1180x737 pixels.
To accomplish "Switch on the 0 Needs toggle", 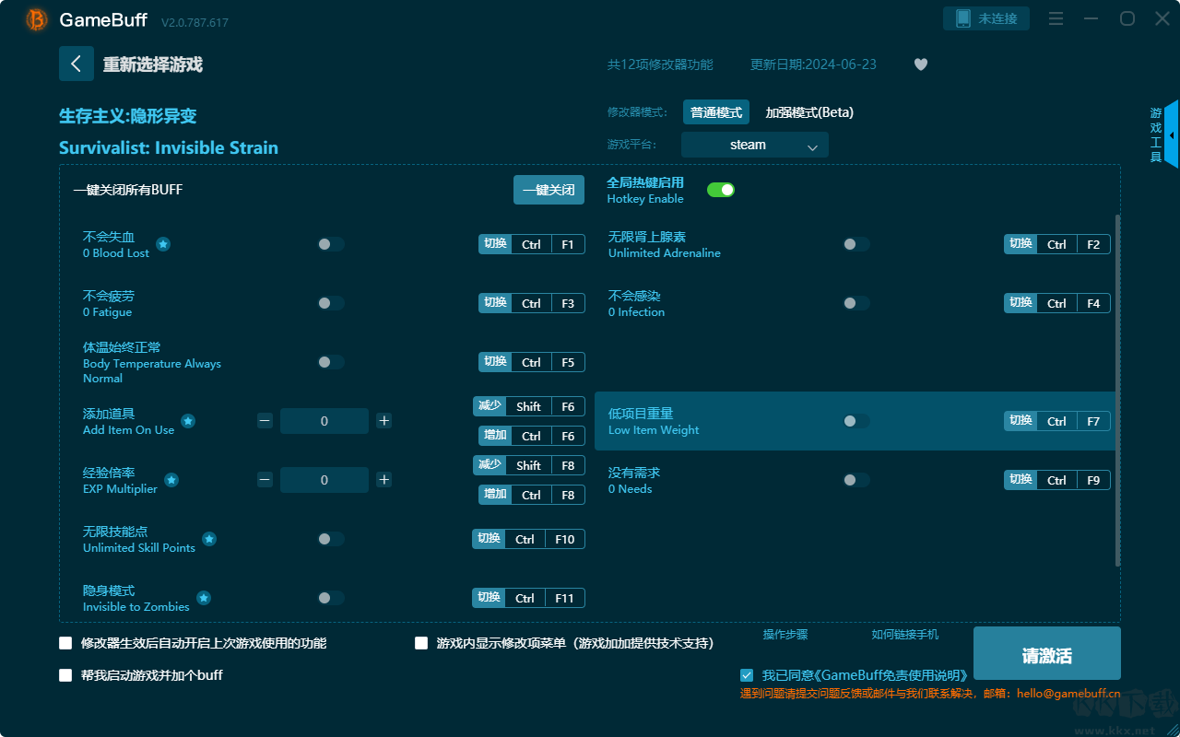I will click(x=856, y=480).
